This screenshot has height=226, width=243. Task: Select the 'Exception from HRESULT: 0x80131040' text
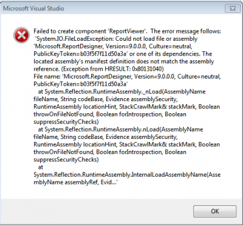pyautogui.click(x=112, y=69)
